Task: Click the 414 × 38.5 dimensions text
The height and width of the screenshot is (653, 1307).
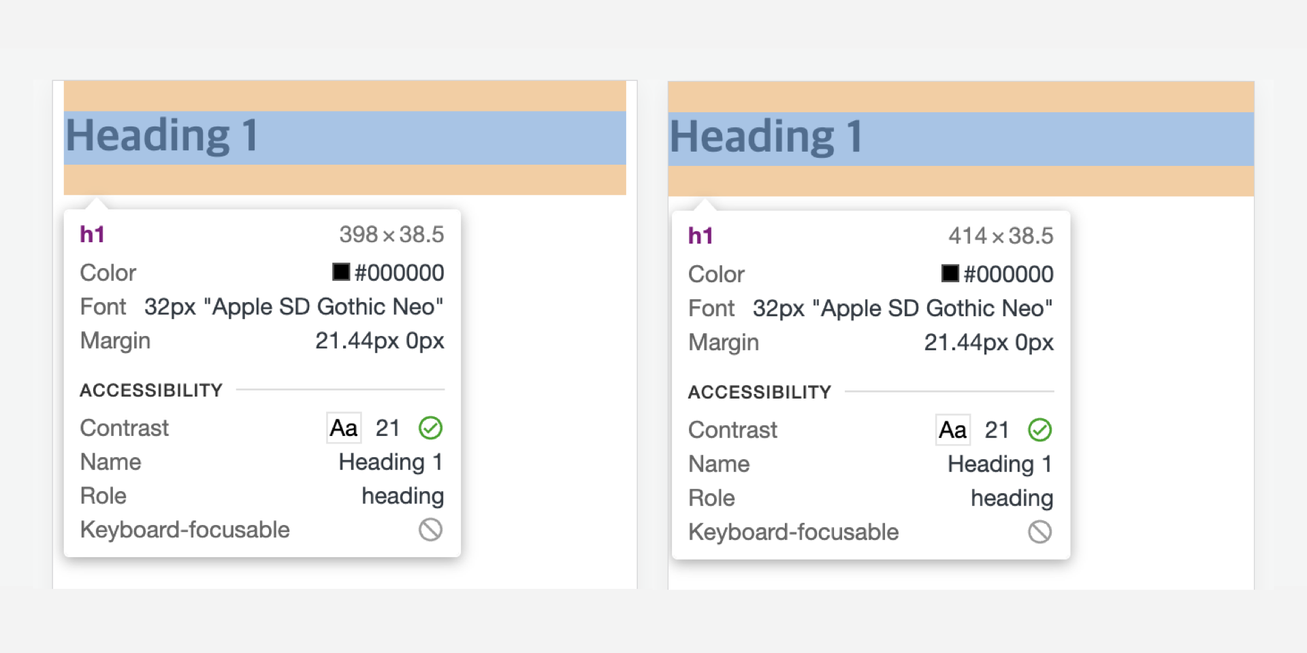Action: pos(1001,236)
